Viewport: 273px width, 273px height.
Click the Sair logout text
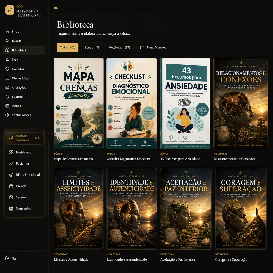(x=15, y=258)
